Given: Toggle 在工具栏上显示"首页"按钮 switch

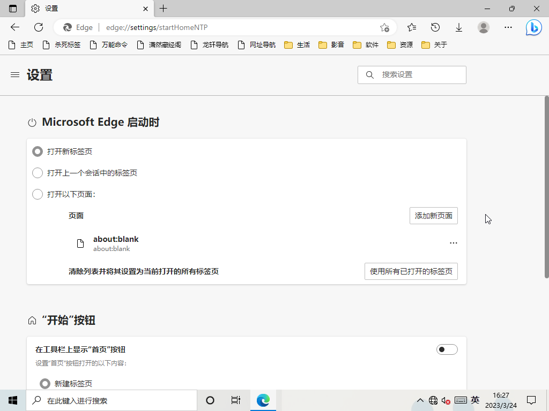Looking at the screenshot, I should pyautogui.click(x=447, y=349).
